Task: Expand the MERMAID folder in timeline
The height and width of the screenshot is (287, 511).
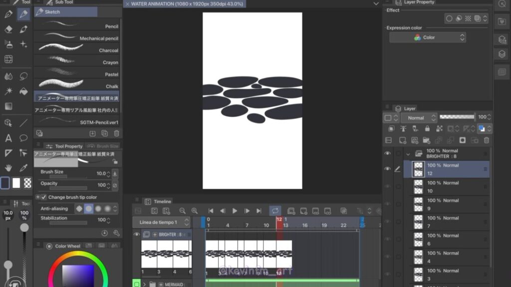Action: [x=144, y=285]
